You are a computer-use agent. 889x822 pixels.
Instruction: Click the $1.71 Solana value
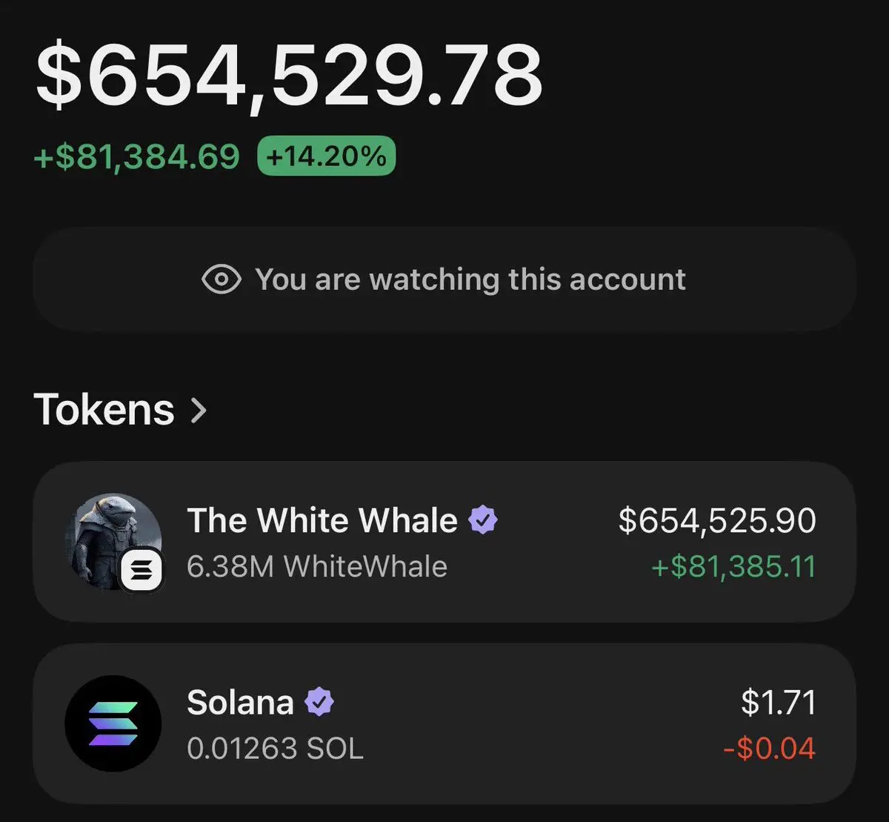click(x=779, y=702)
